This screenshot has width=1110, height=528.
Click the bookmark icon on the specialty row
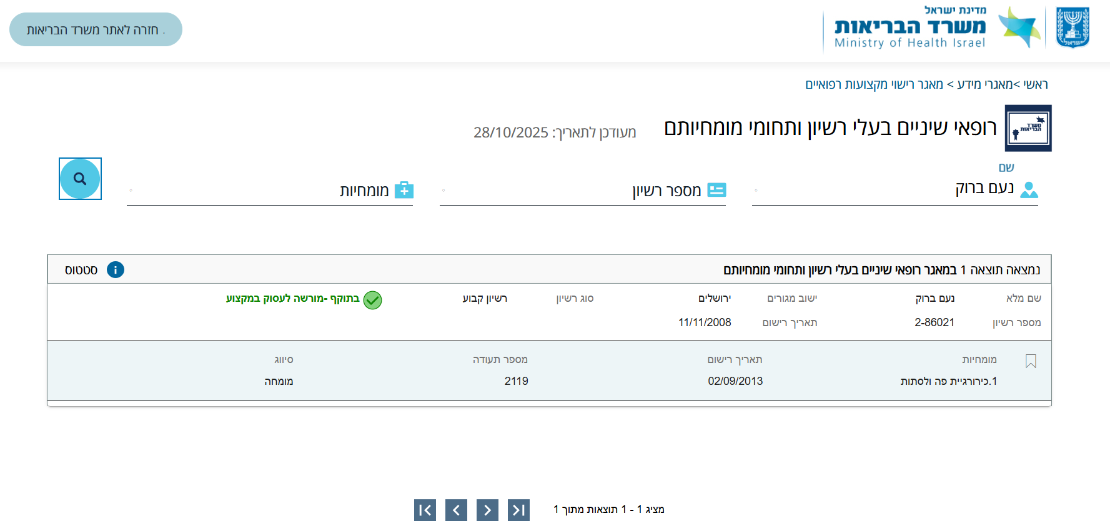click(1031, 361)
